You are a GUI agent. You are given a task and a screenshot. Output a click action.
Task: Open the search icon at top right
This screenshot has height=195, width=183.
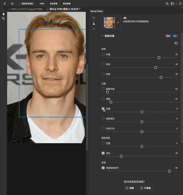(167, 4)
